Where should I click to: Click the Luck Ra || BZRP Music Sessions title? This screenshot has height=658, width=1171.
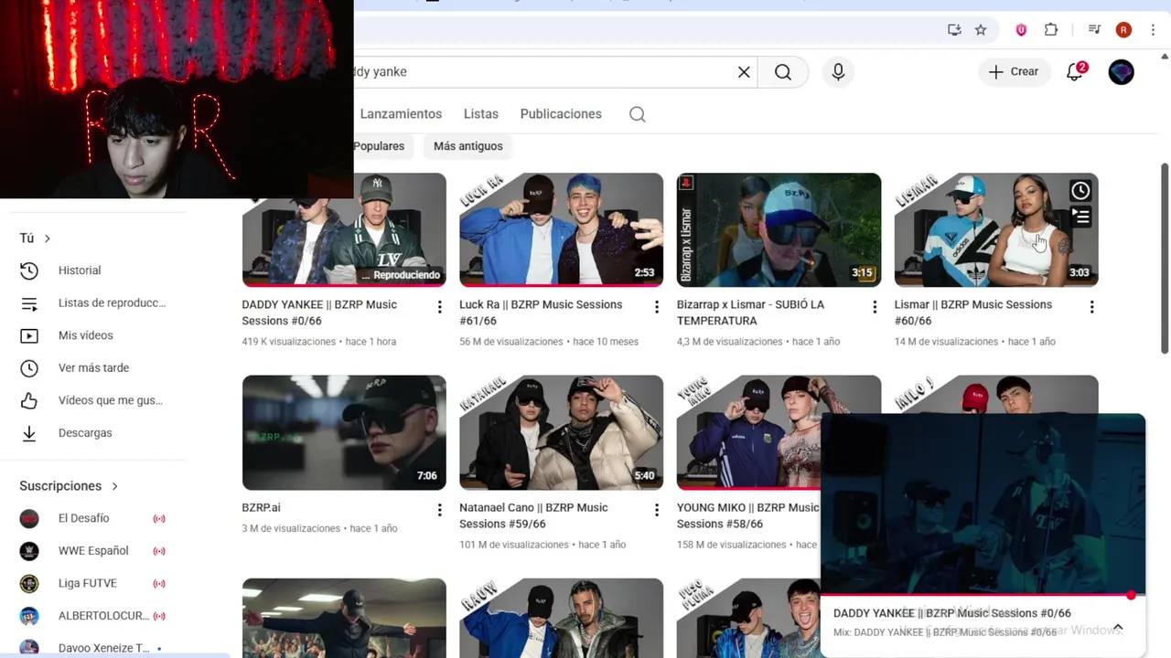[x=541, y=313]
